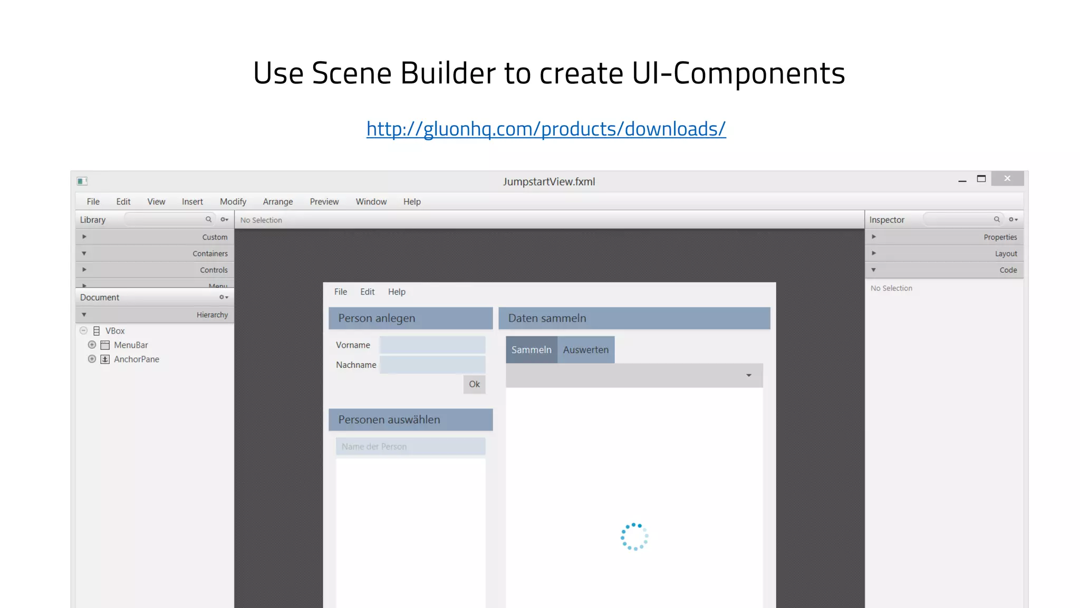
Task: Open the combo box under Sammeln tab
Action: pos(748,375)
